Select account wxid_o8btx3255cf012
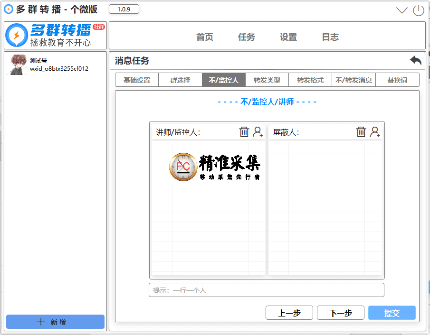Screen dimensions: 430x335 tap(59, 68)
